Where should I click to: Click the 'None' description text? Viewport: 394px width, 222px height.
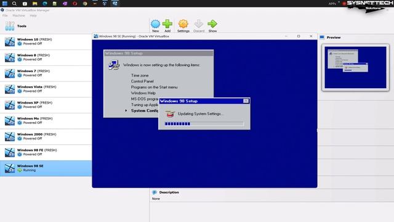[x=156, y=199]
